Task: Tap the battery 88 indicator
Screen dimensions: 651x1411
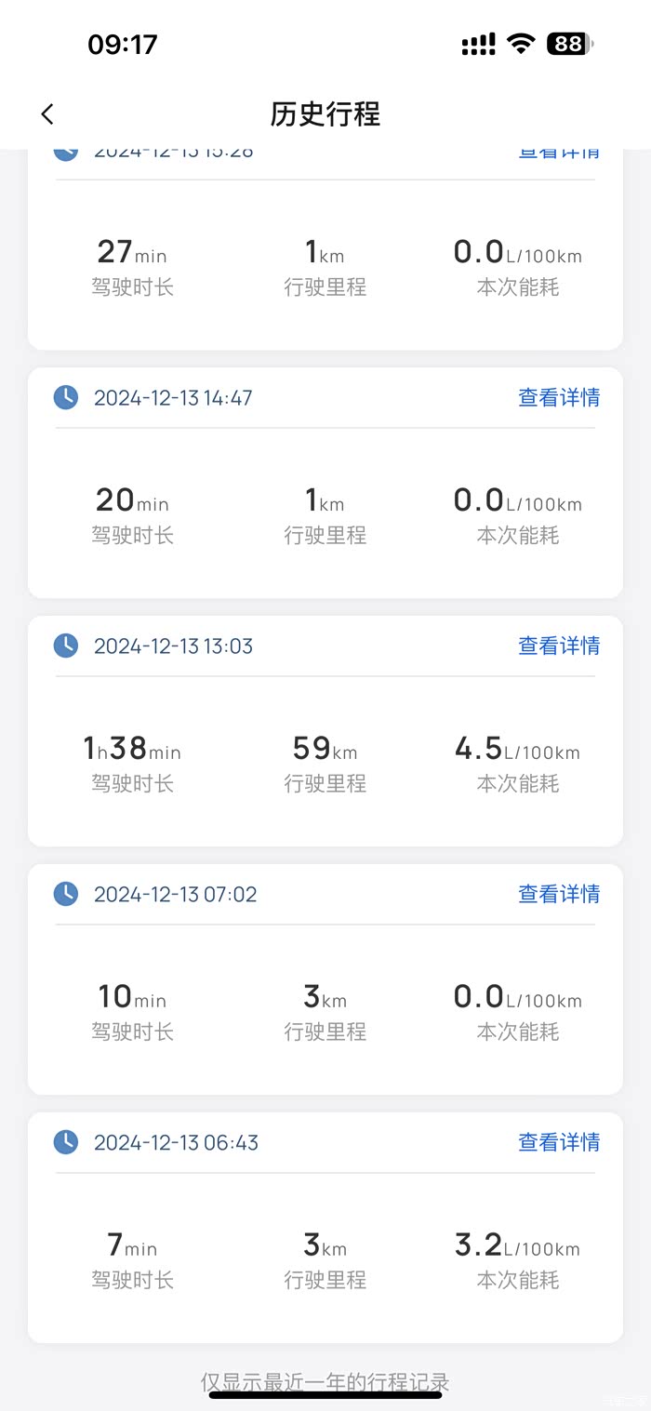Action: click(569, 44)
